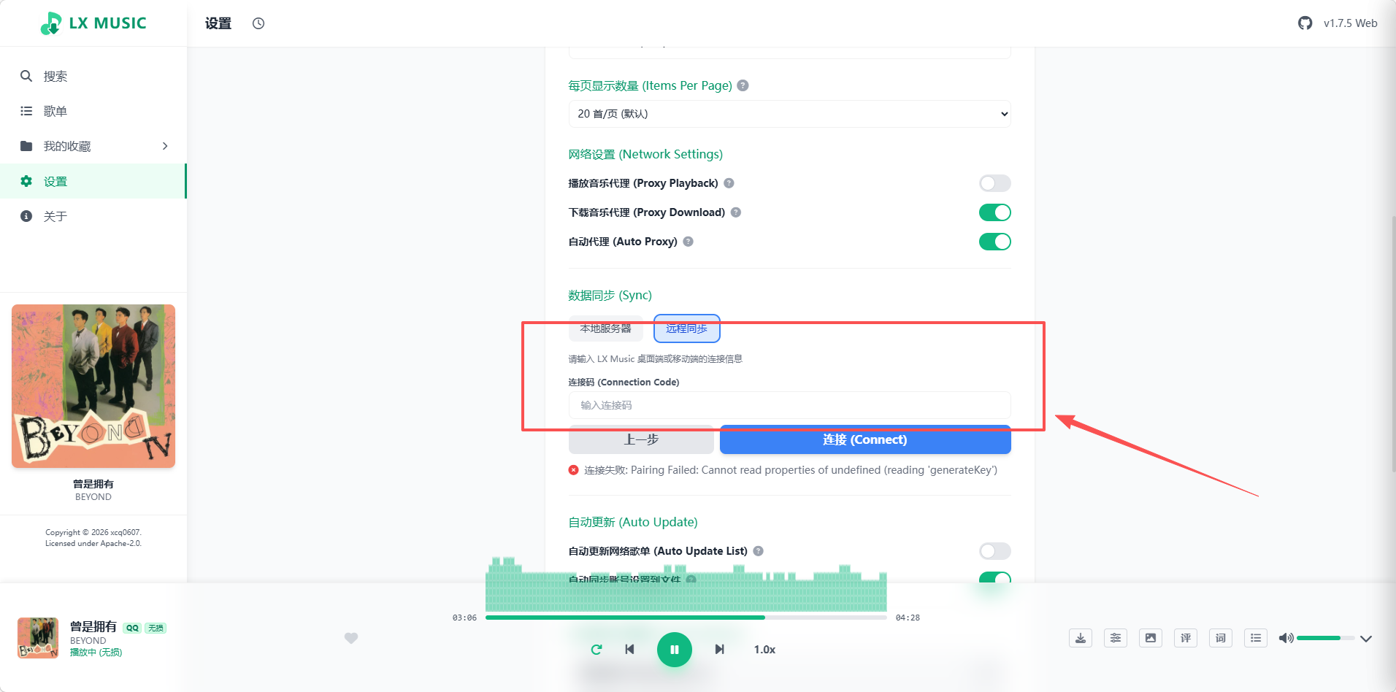Click the 自动更新 (Auto Update) heading
The image size is (1396, 692).
point(633,522)
